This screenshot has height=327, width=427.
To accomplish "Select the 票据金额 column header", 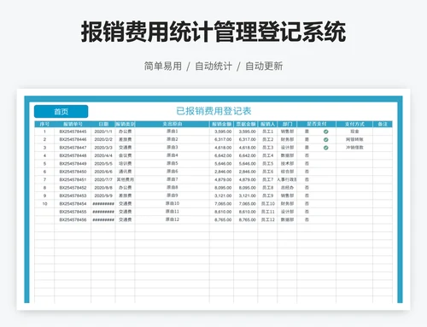I will click(246, 124).
